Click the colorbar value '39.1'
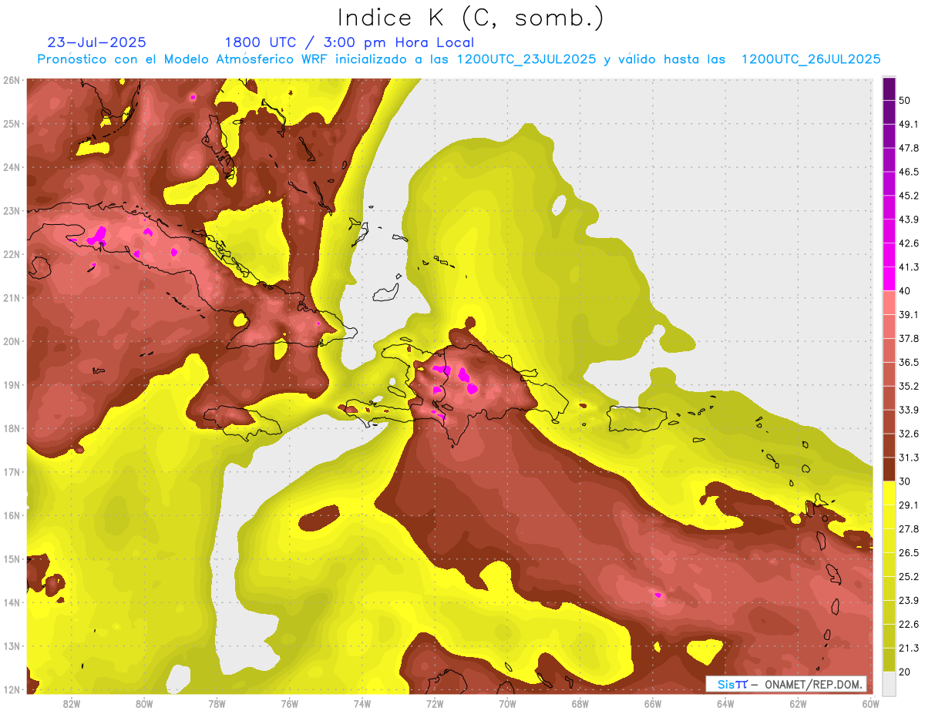Screen dimensions: 925x714 (909, 315)
